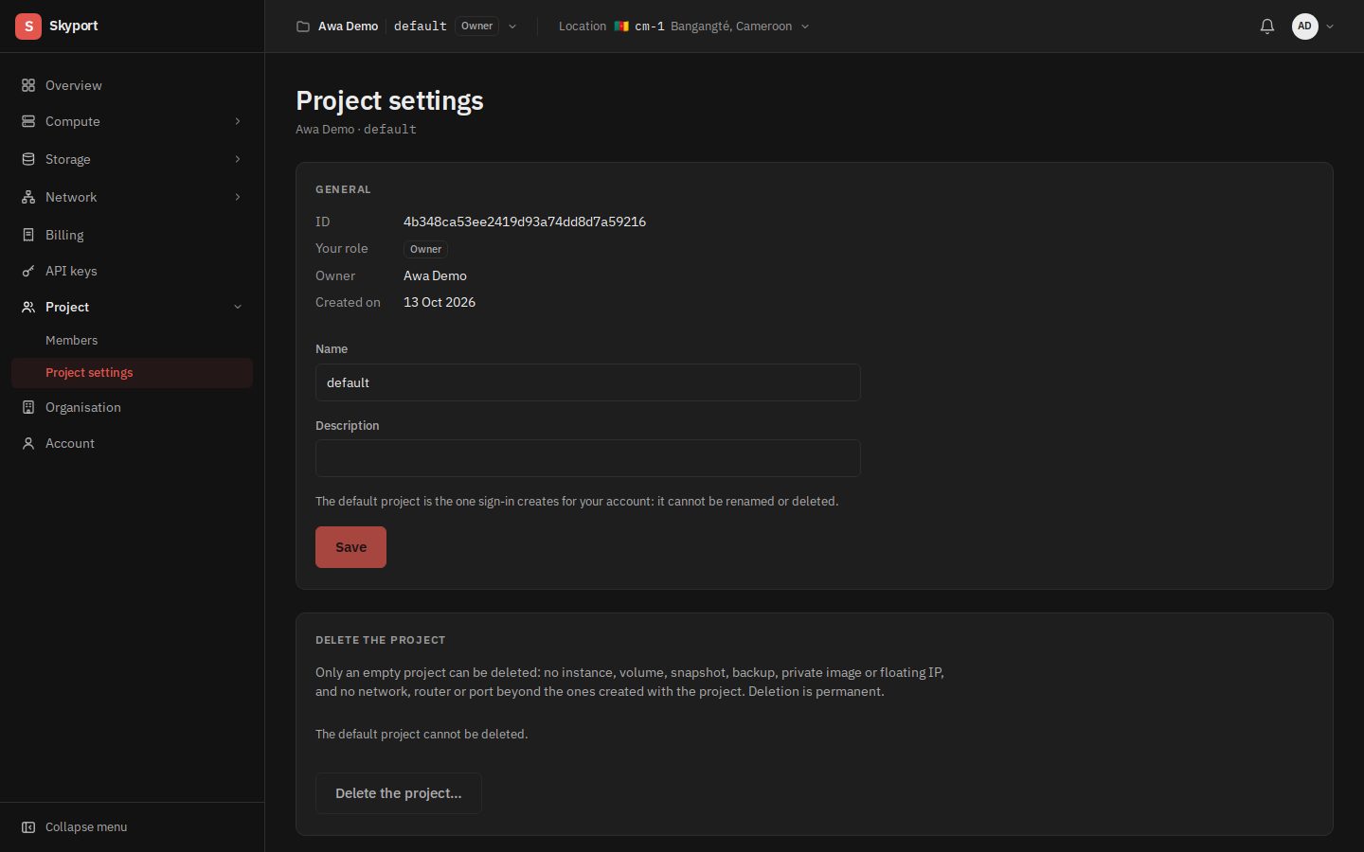Click the Save button
This screenshot has width=1364, height=852.
coord(350,547)
